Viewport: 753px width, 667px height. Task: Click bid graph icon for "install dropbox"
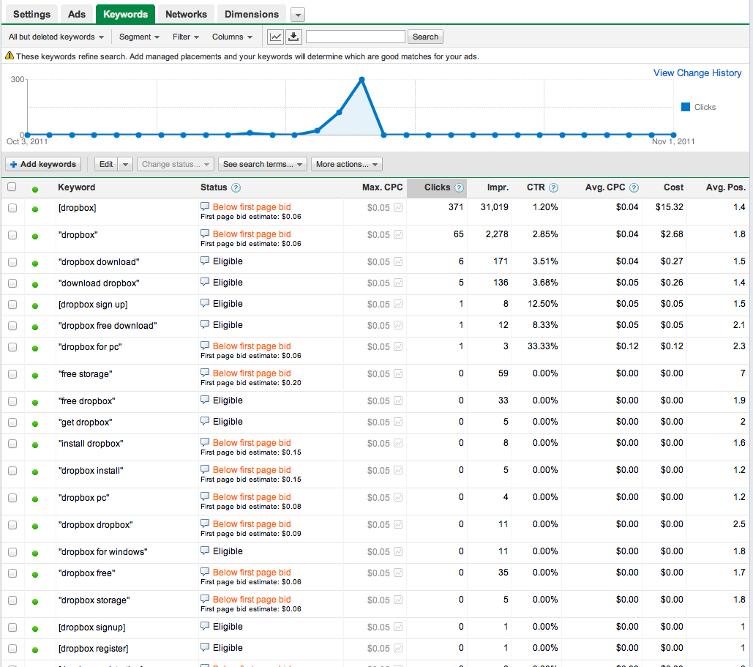click(x=398, y=443)
